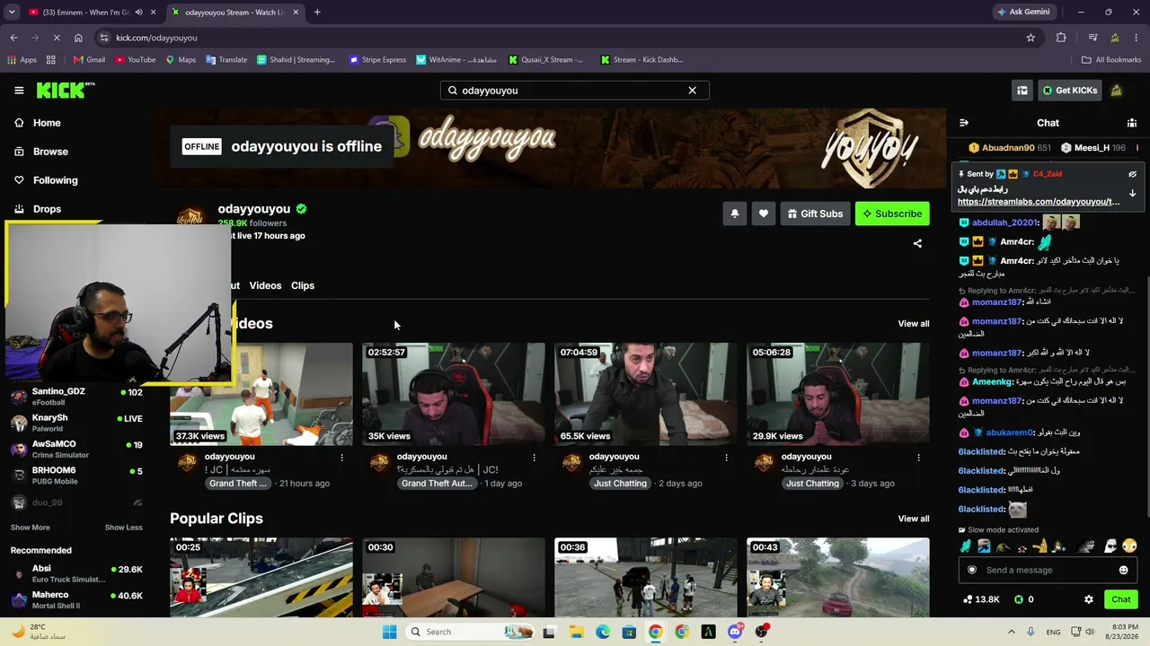Open Chrome extensions puzzle icon
Viewport: 1150px width, 646px height.
pyautogui.click(x=1061, y=38)
